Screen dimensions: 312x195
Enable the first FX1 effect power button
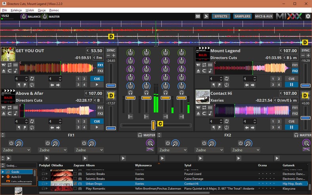coord(11,143)
